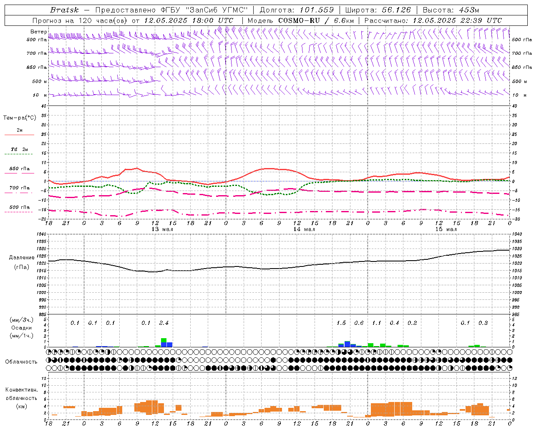
Task: Click the precipitation total "0.4"
Action: point(395,323)
